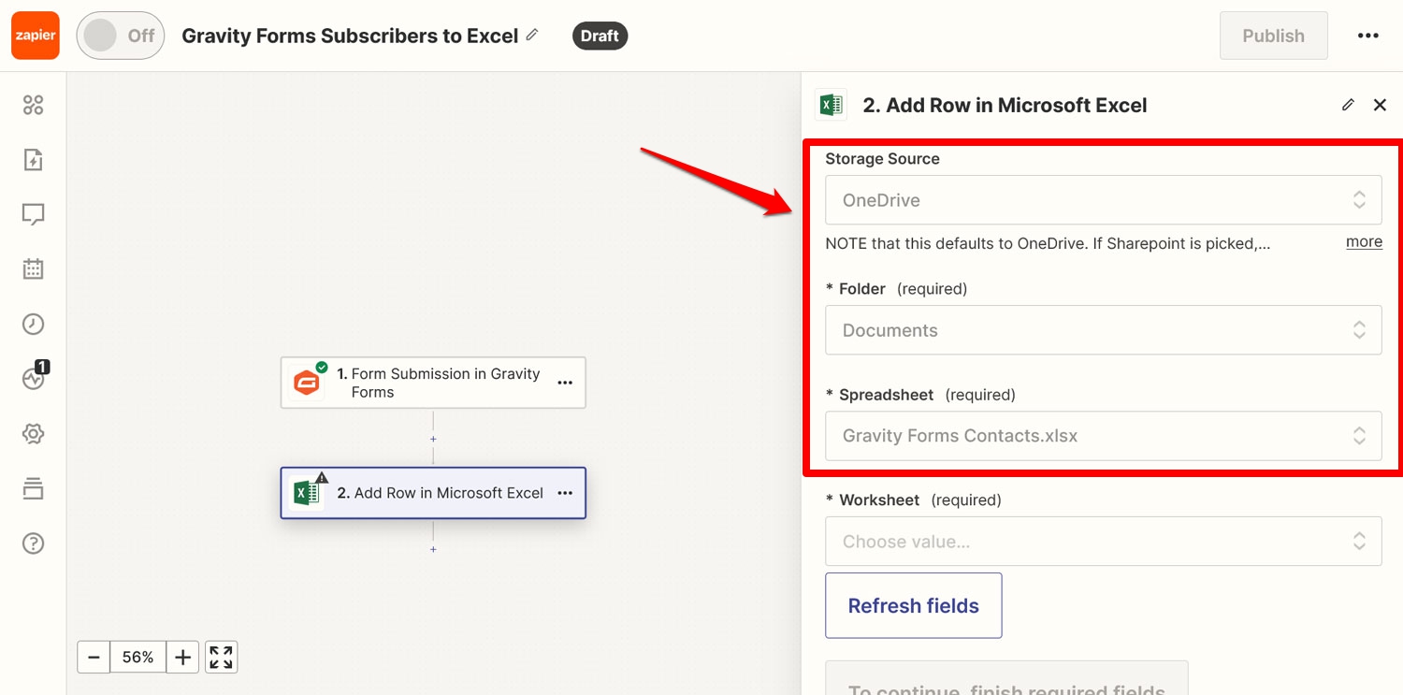Click the Zapier logo

coord(36,36)
